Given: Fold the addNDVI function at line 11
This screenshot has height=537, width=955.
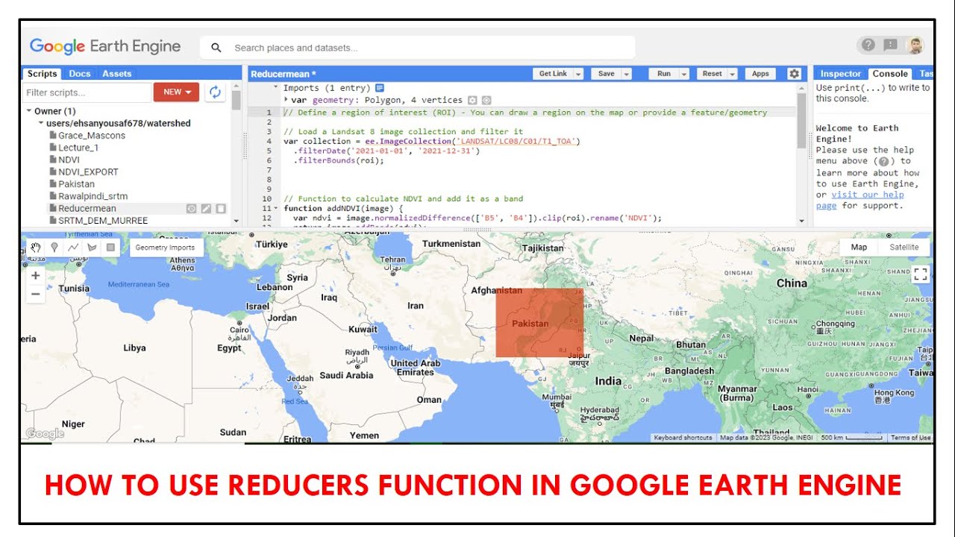Looking at the screenshot, I should [278, 209].
